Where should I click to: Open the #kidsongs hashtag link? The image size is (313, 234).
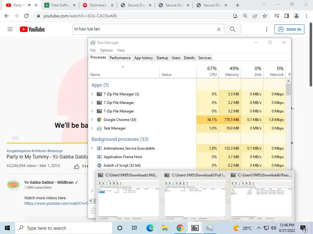55,151
